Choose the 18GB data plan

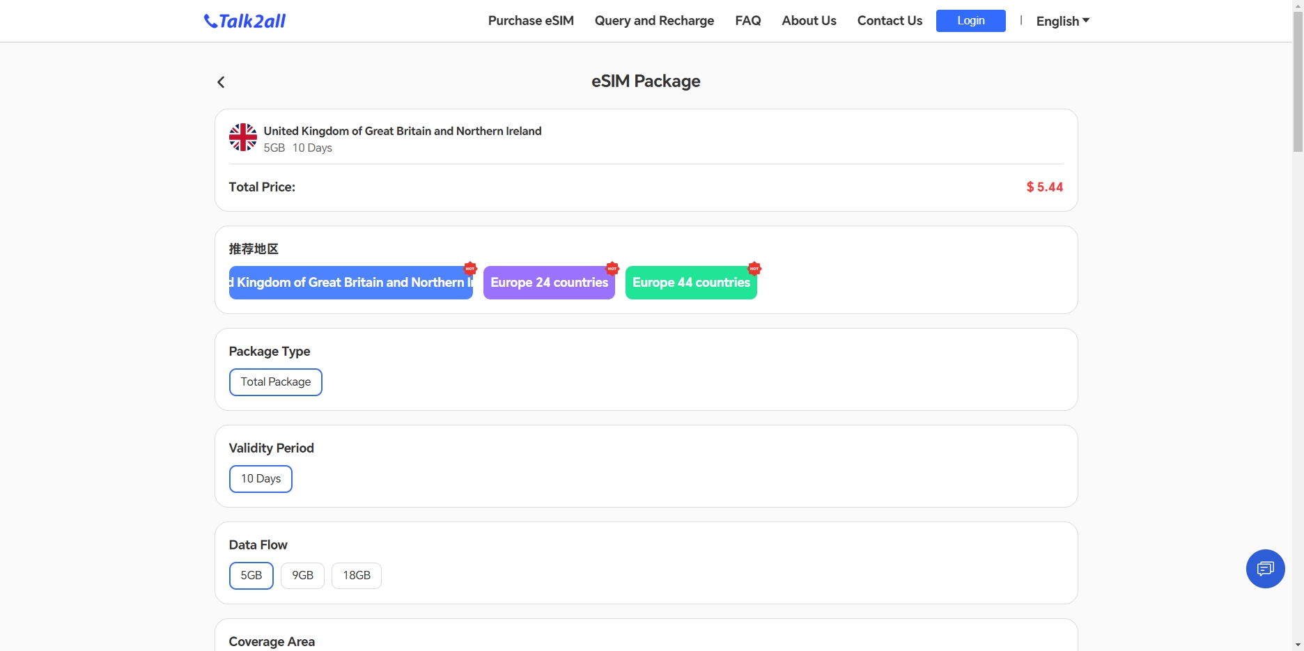[x=356, y=576]
